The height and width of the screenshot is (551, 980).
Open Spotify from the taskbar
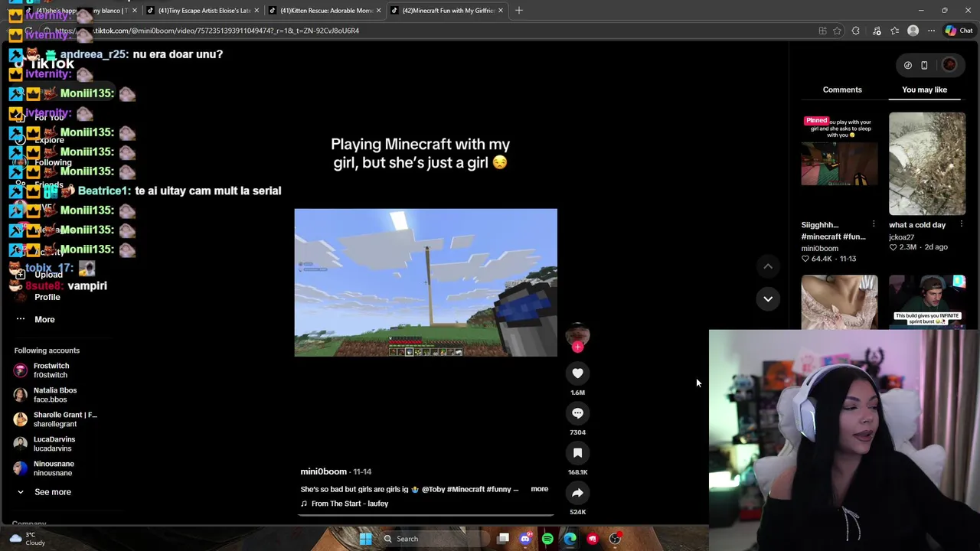pos(547,539)
